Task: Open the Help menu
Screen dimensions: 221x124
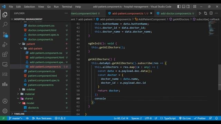Action: (78, 7)
